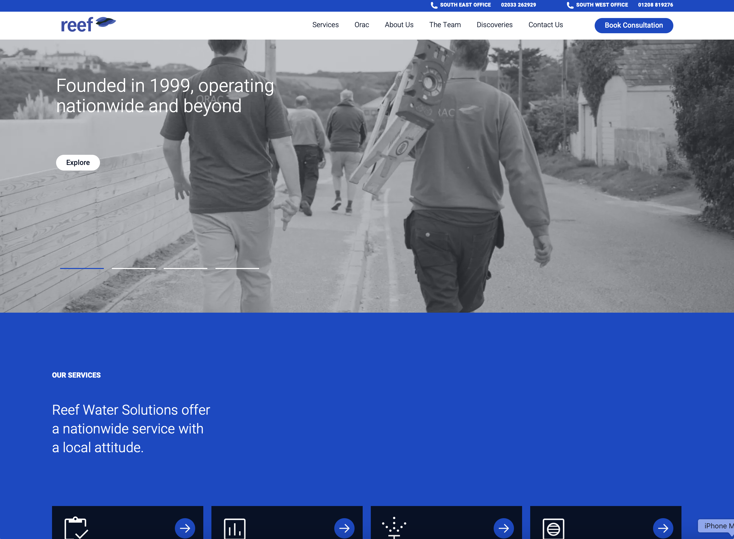Go to The Team page
734x539 pixels.
(x=445, y=25)
